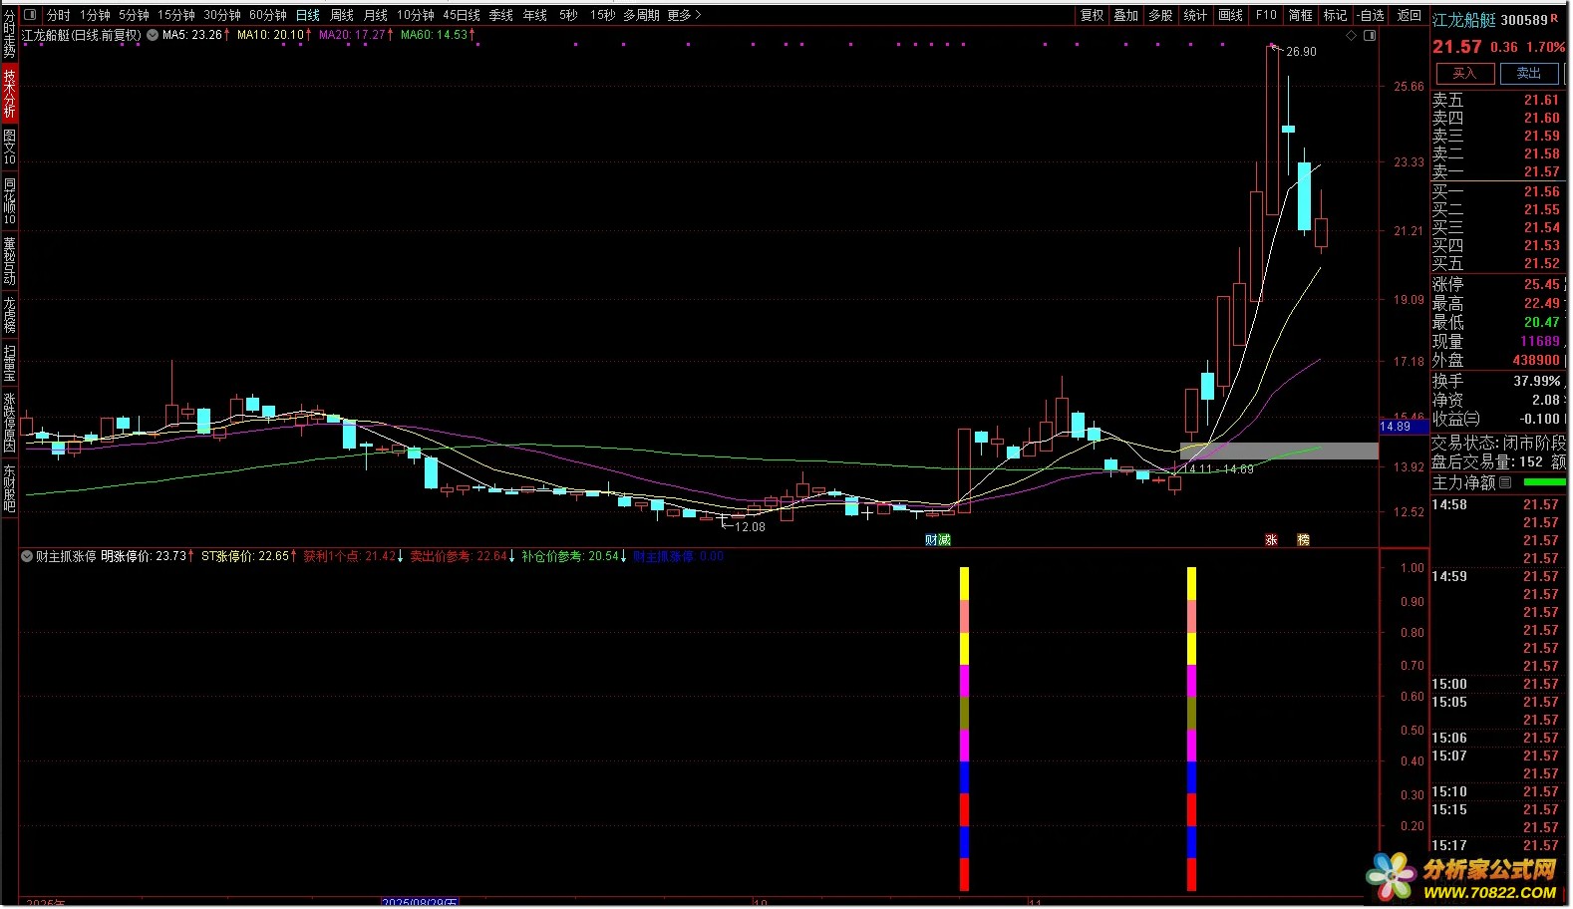Viewport: 1573px width, 909px height.
Task: Remove stock via -自选 button
Action: tap(1372, 15)
